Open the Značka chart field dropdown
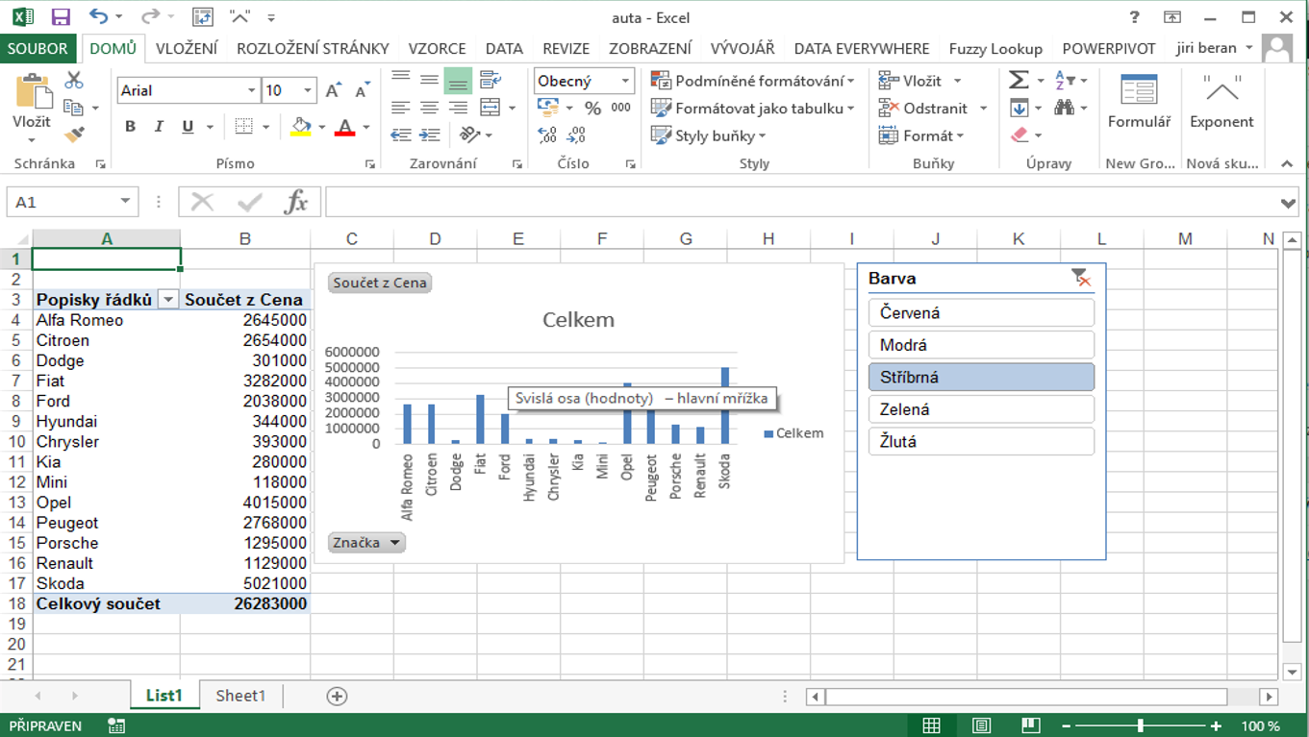 click(x=366, y=543)
